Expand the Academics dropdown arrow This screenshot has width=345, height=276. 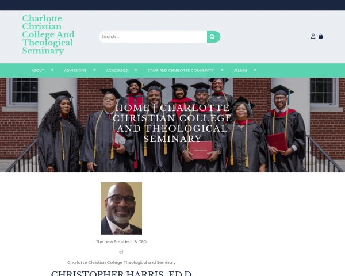[x=136, y=70]
